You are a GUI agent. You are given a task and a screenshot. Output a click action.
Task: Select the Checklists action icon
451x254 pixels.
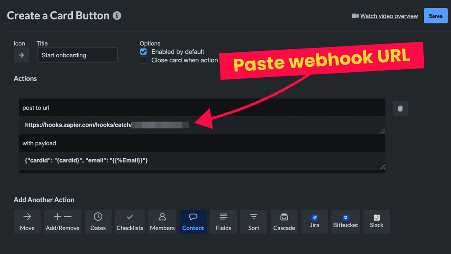tap(130, 221)
